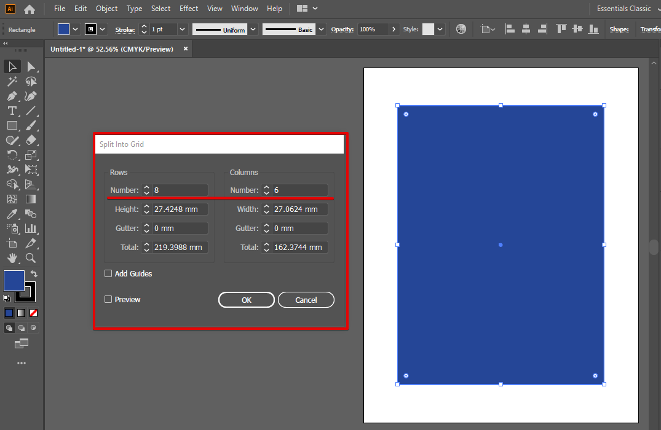Open the stroke weight dropdown
The width and height of the screenshot is (661, 430).
(x=182, y=29)
